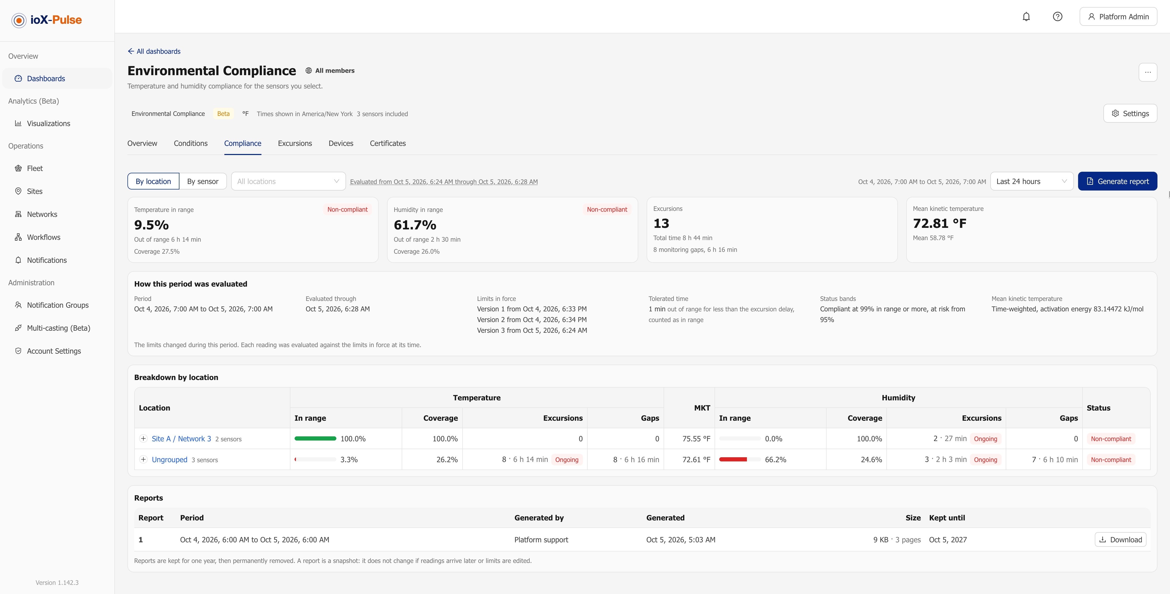Expand the Site A / Network 3 row
The width and height of the screenshot is (1170, 594).
[143, 439]
